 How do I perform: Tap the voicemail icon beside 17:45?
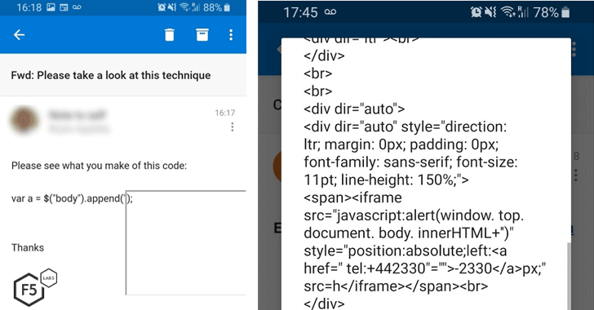click(x=330, y=12)
